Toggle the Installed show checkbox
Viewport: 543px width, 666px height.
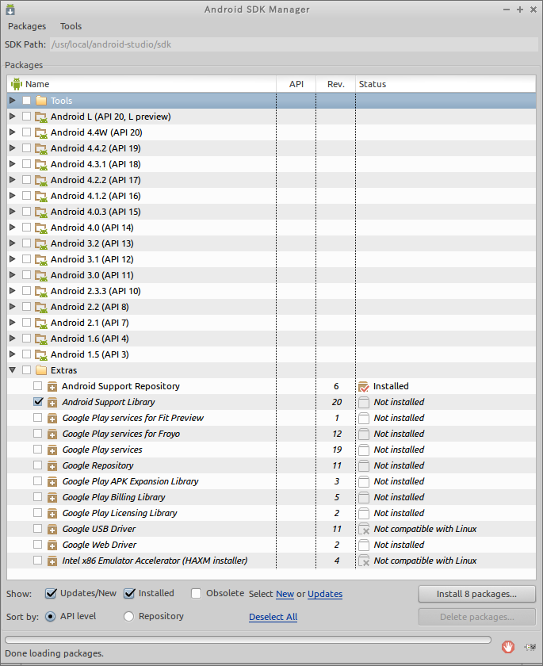[129, 593]
